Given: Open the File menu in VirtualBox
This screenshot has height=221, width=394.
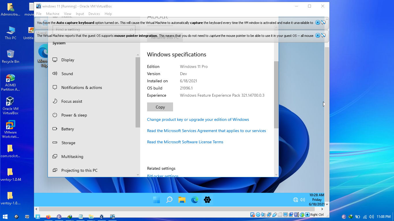Looking at the screenshot, I should pyautogui.click(x=39, y=14).
